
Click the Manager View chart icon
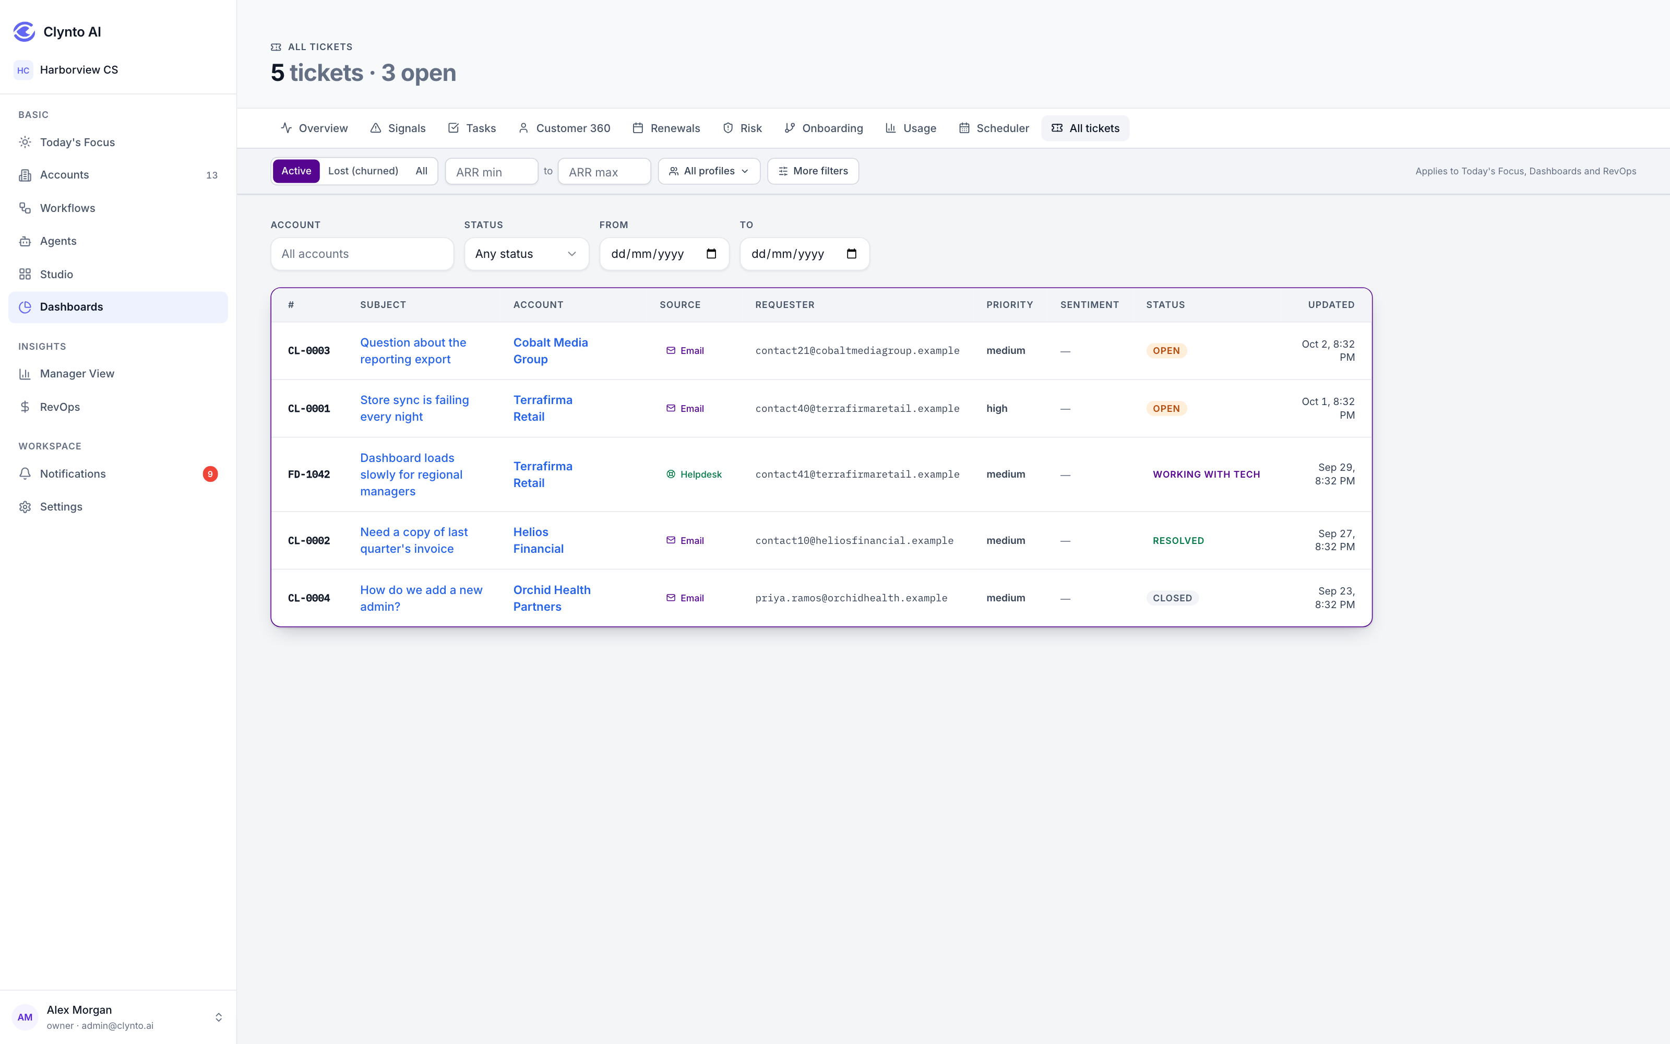(x=25, y=374)
